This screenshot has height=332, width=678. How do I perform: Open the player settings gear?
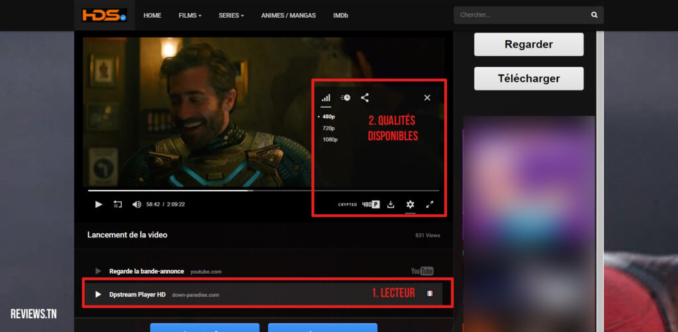(x=410, y=204)
